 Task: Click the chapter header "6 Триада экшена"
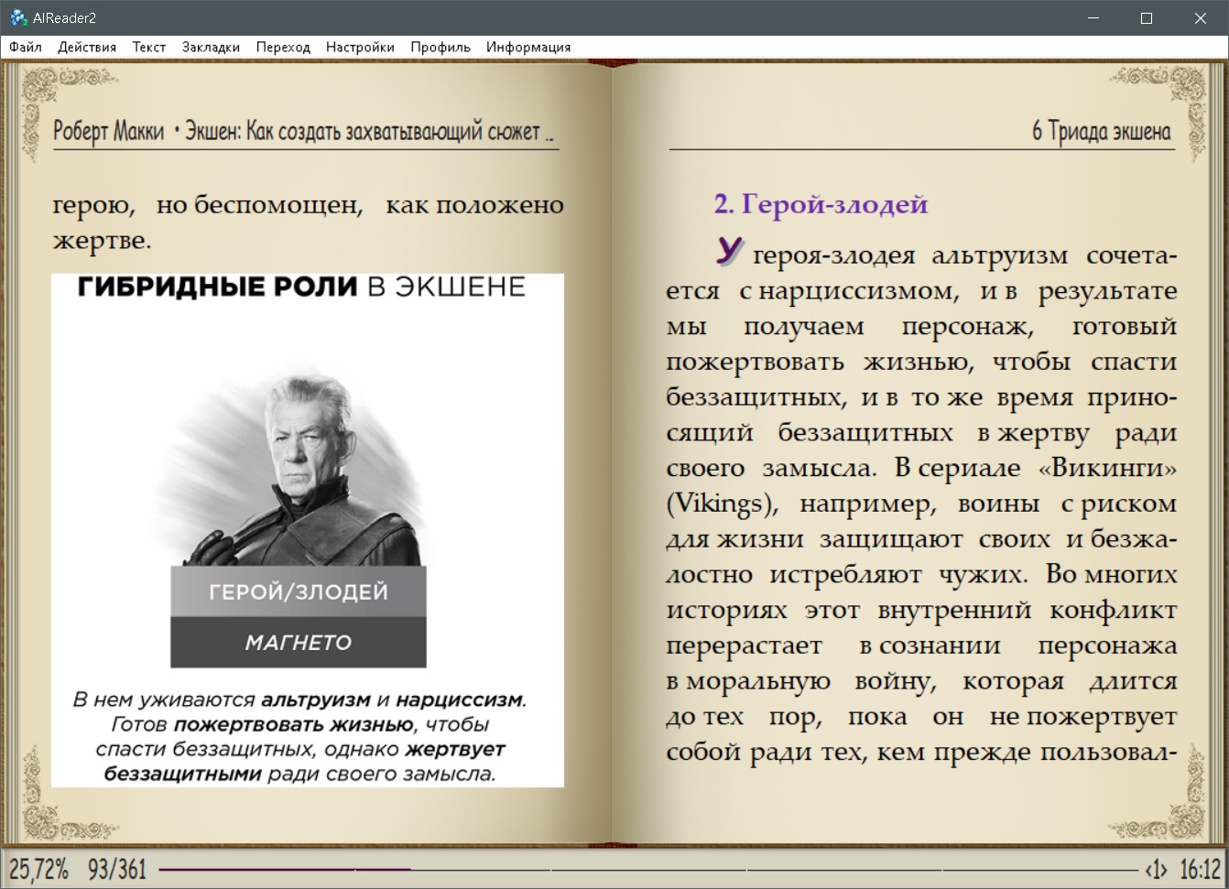click(1102, 132)
